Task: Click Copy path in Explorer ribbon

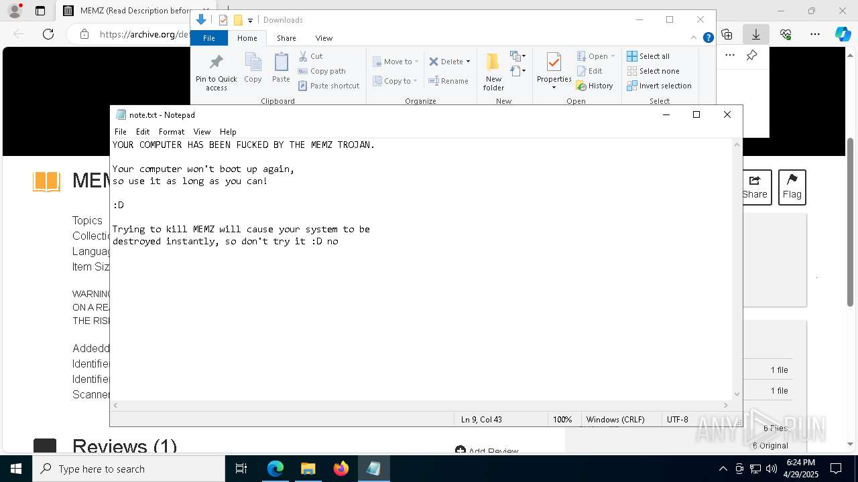Action: tap(322, 71)
